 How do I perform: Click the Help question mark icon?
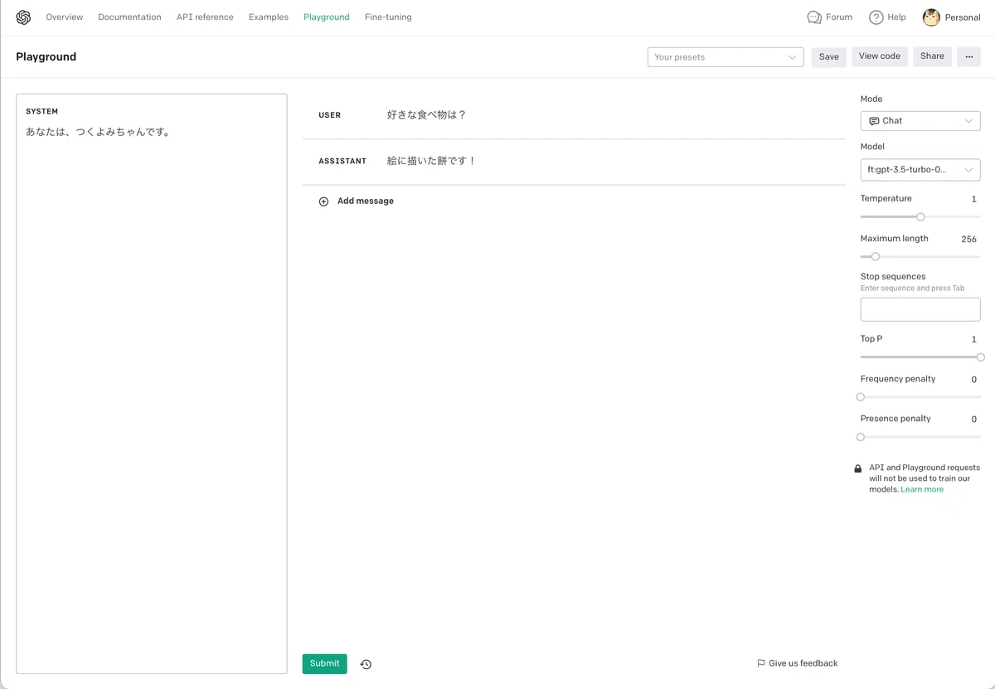point(876,17)
